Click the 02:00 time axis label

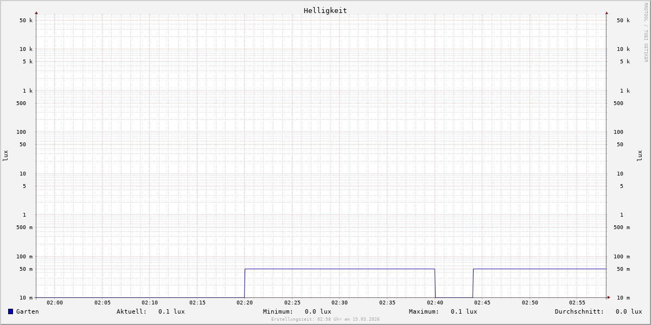point(55,303)
